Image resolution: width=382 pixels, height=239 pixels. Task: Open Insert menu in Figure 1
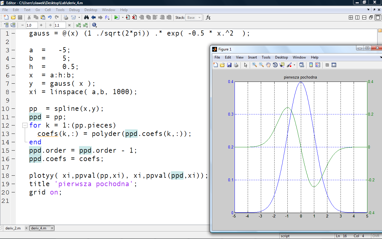pyautogui.click(x=252, y=57)
